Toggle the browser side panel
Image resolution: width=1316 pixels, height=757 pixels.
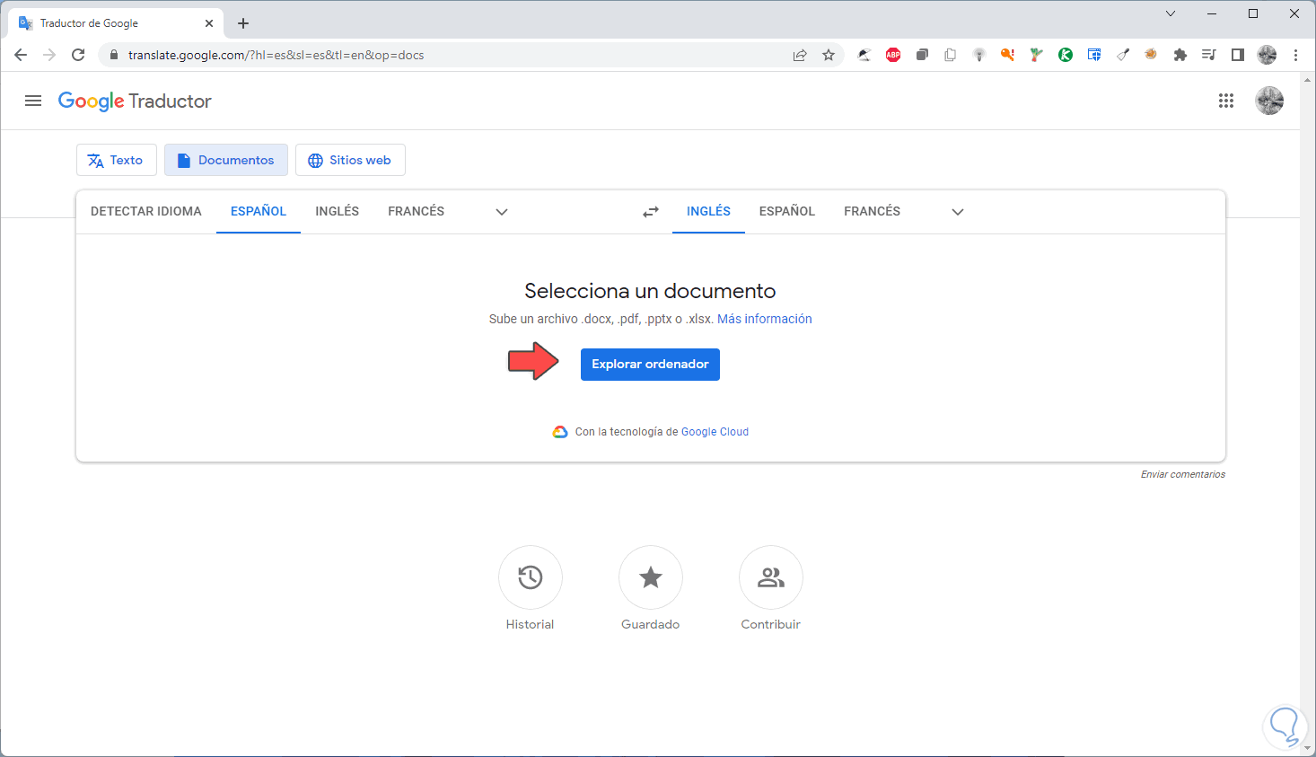tap(1238, 55)
